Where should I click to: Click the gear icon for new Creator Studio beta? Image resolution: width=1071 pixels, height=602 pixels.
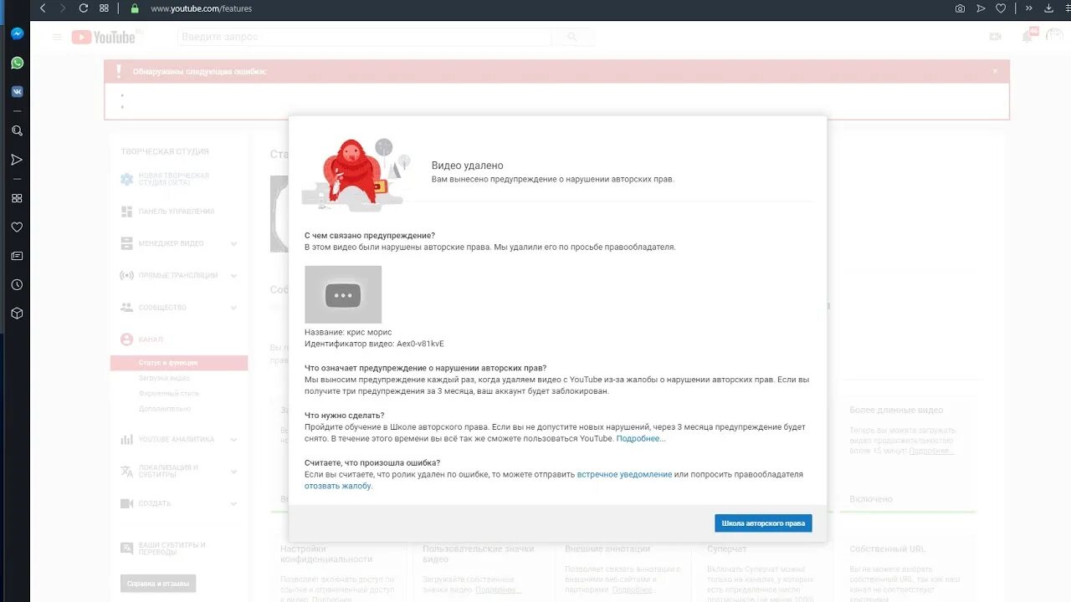[x=126, y=179]
